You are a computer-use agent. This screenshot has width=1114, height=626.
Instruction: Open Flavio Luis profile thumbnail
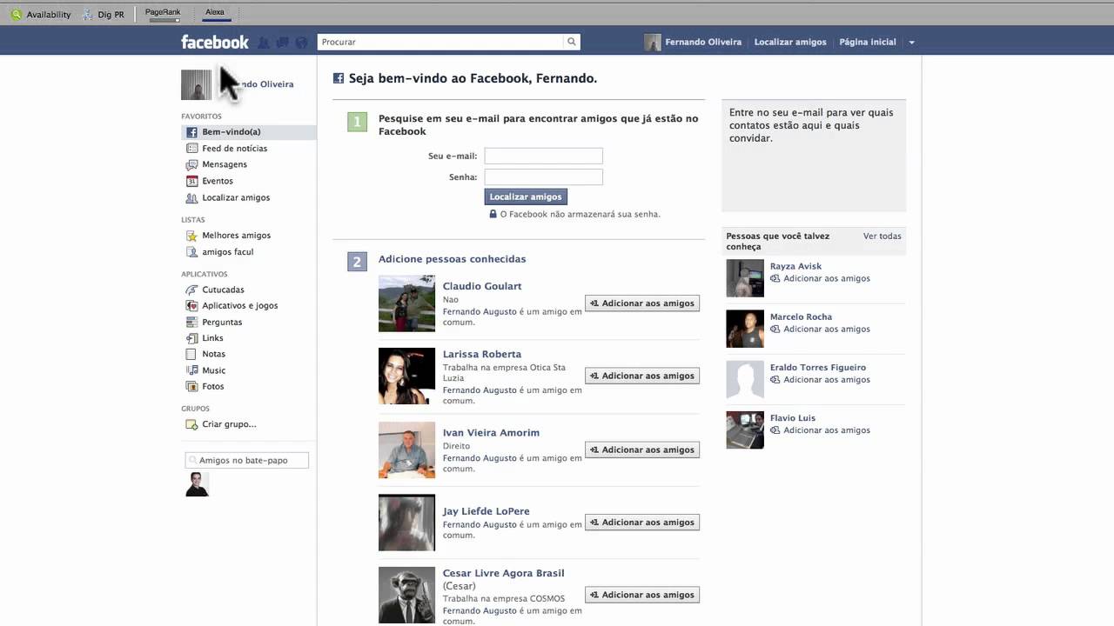coord(745,430)
